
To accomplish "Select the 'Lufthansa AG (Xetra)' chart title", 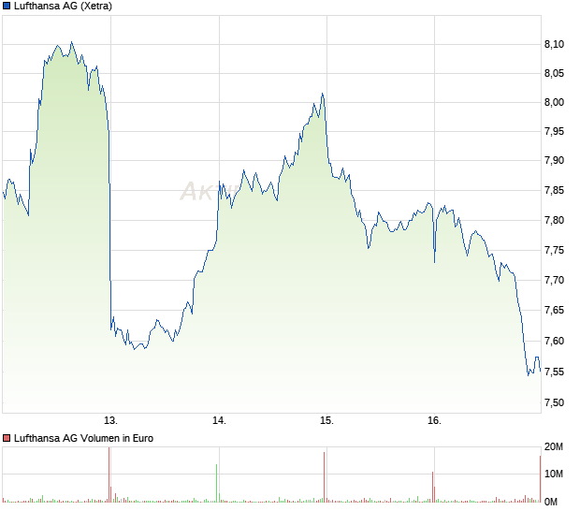I will tap(63, 6).
